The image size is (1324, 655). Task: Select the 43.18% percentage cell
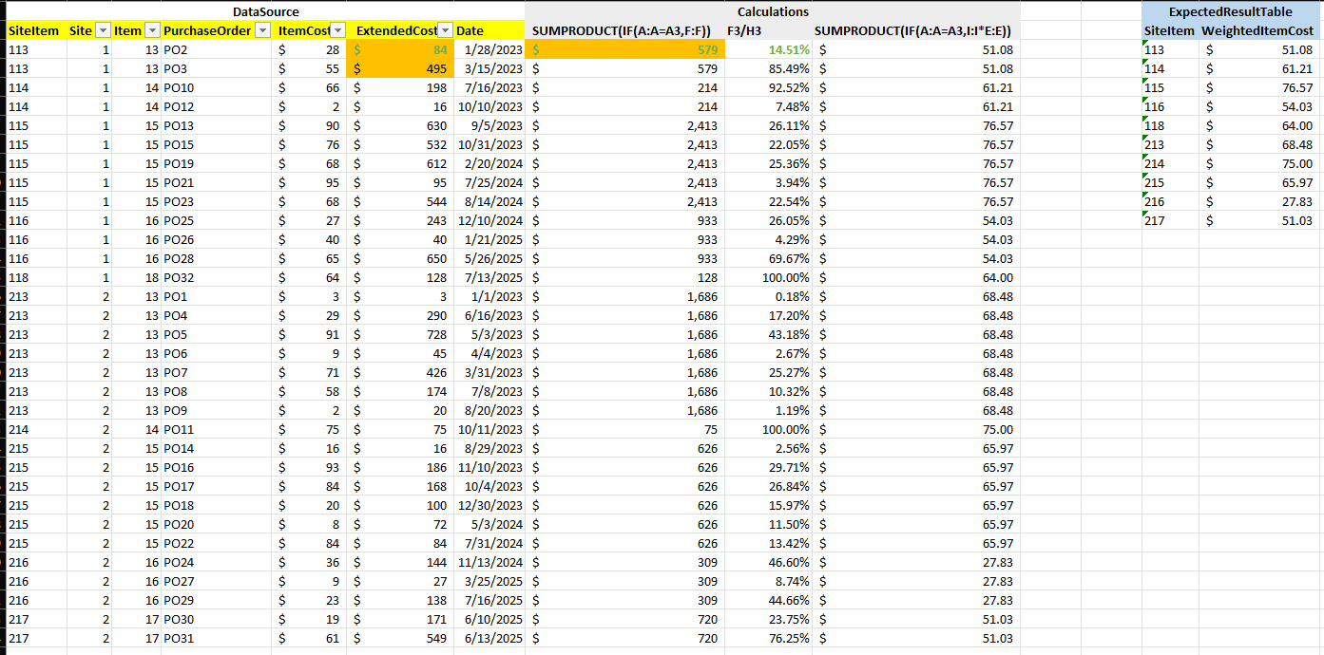pos(768,334)
